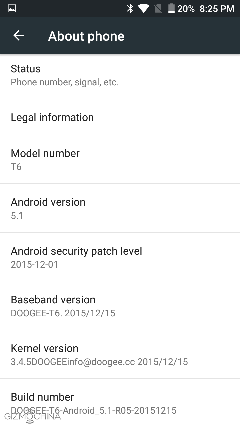Image resolution: width=240 pixels, height=427 pixels.
Task: Tap the picture notification icon
Action: [12, 9]
